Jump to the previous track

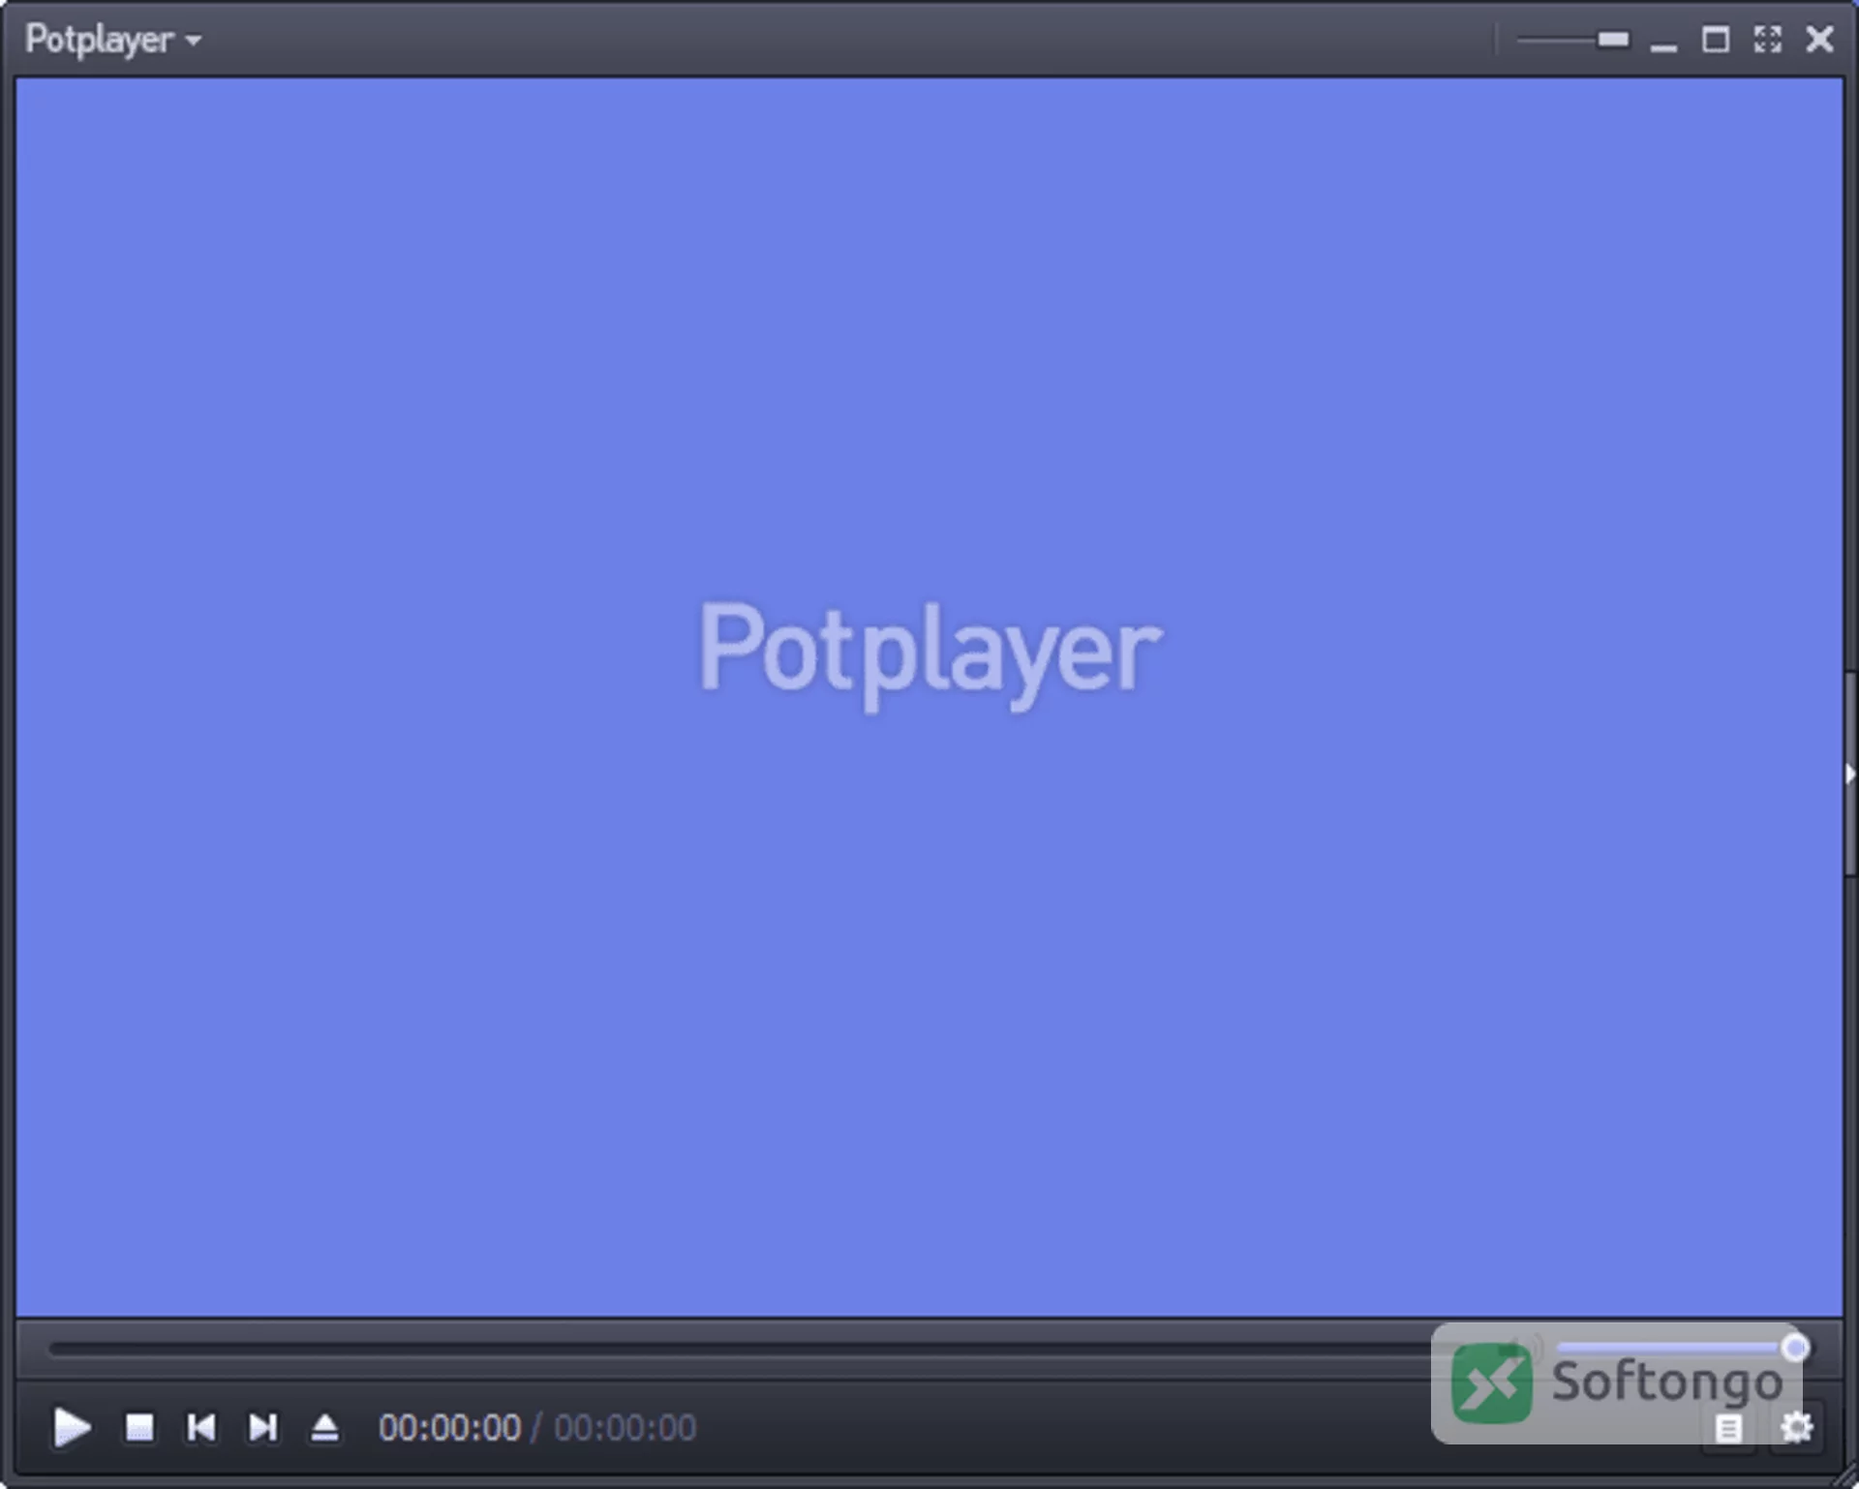tap(201, 1427)
